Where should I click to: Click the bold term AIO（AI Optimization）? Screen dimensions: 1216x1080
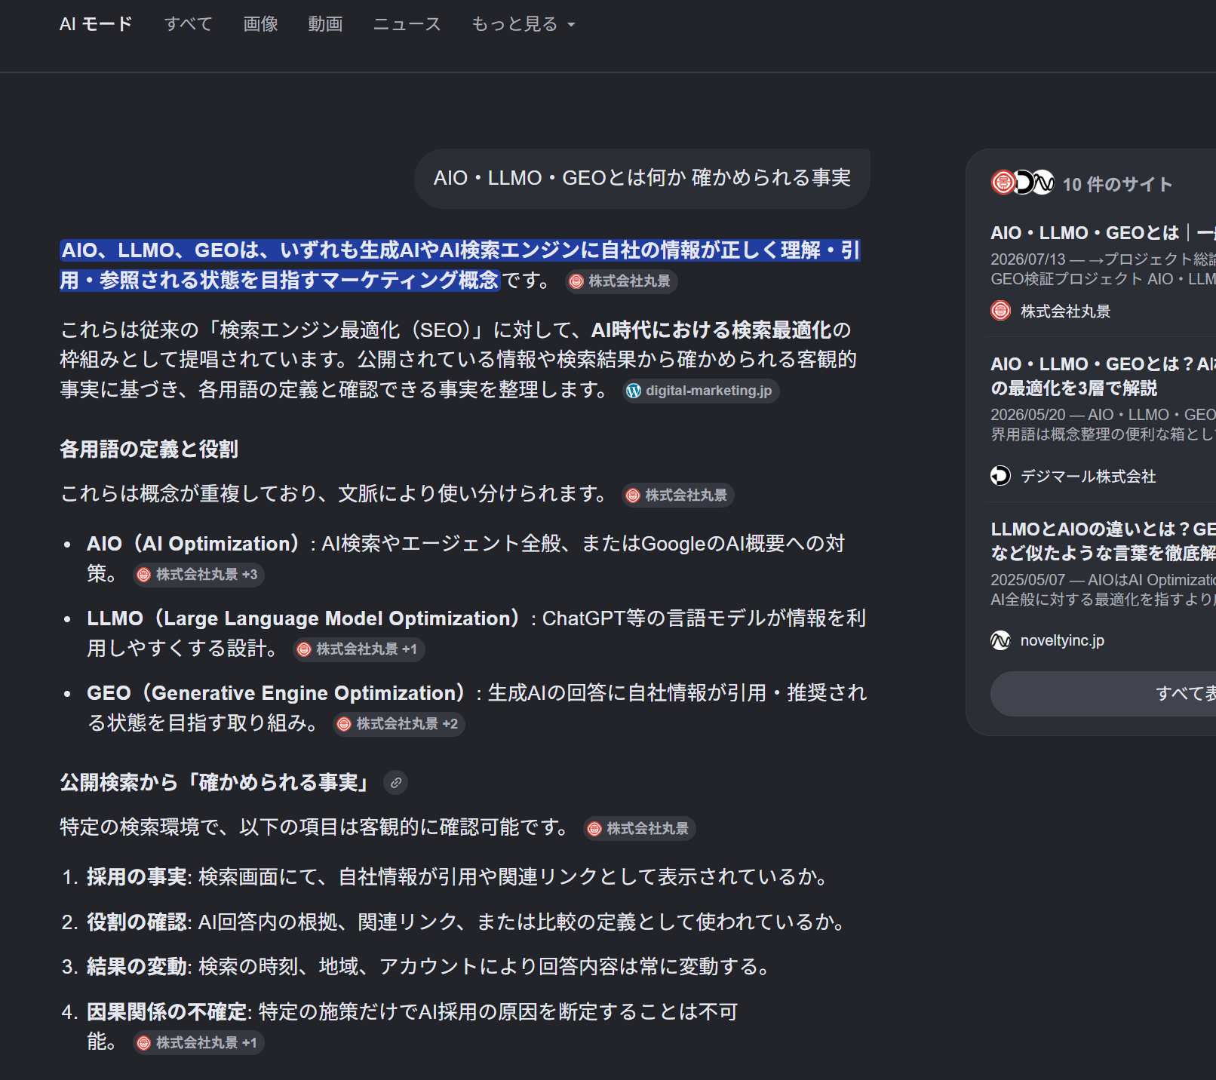(194, 544)
